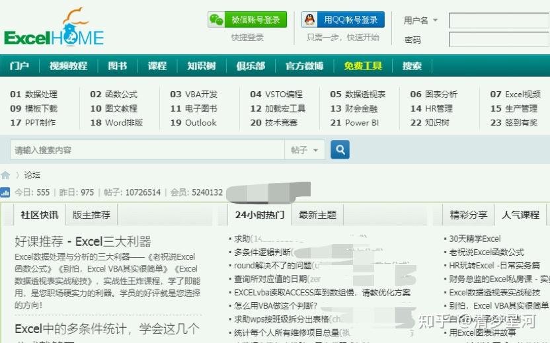The image size is (550, 343).
Task: Open the 课程 navigation item
Action: (x=157, y=65)
